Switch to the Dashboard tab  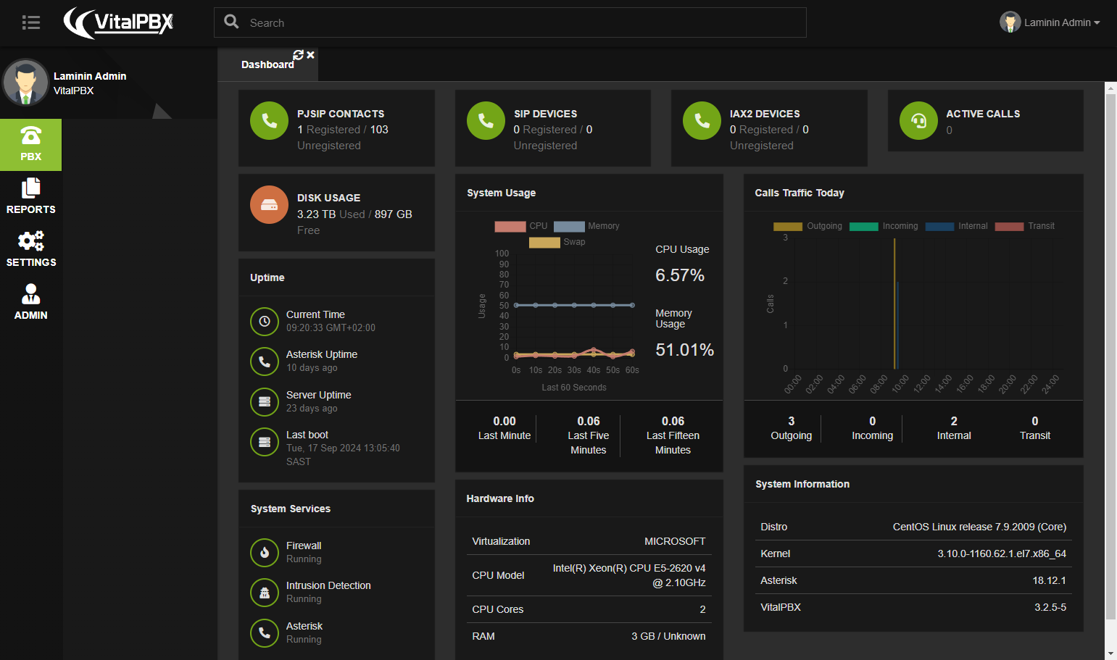pyautogui.click(x=267, y=64)
